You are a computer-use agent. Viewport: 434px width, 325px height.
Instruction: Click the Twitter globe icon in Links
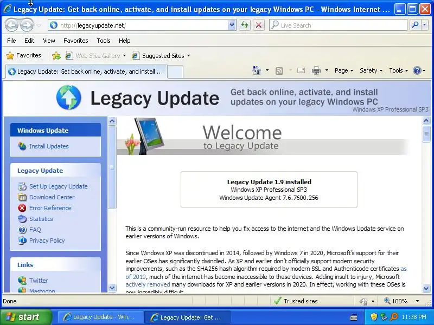22,281
